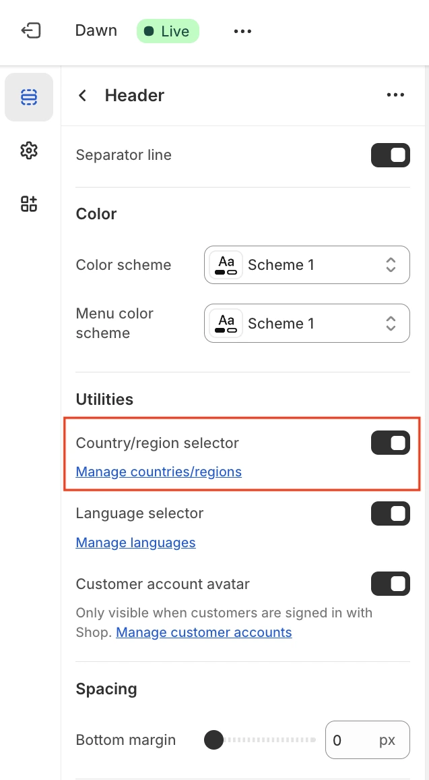Screen dimensions: 429x780
Task: Go back using the Header chevron
Action: point(83,96)
